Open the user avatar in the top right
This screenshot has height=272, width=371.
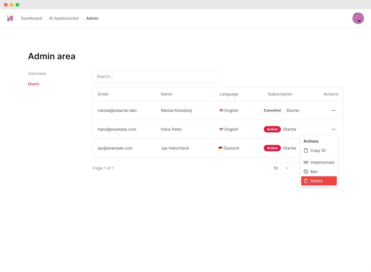coord(358,18)
